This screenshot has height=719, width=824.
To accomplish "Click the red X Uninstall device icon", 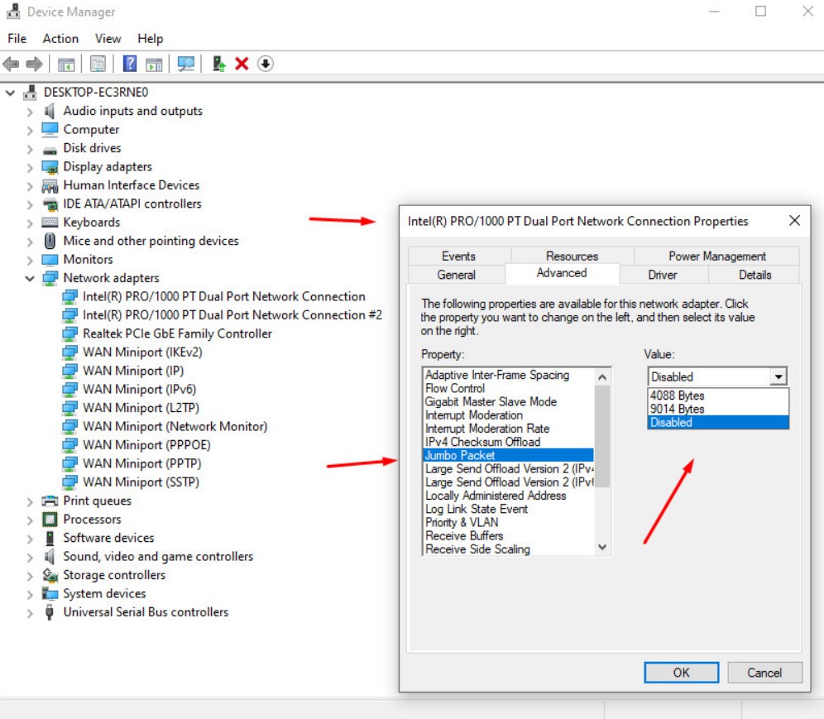I will [242, 64].
